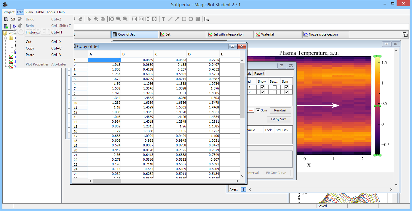Click the New Project toolbar icon
The width and height of the screenshot is (412, 211).
tap(6, 19)
